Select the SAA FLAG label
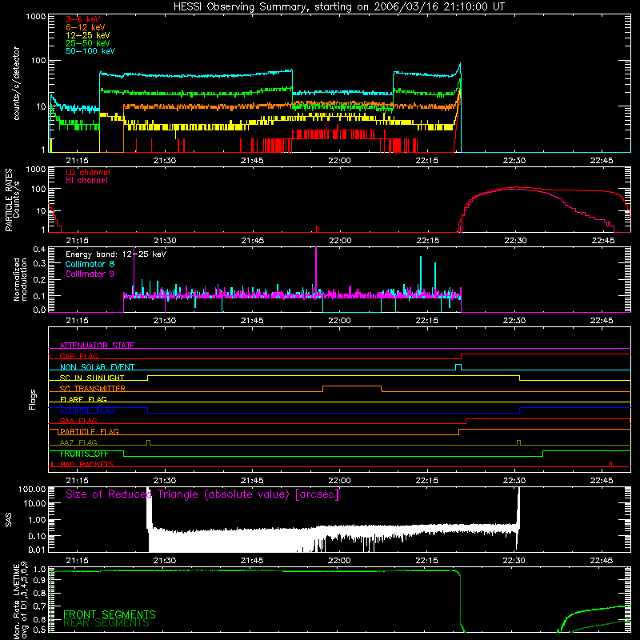This screenshot has width=640, height=640. (78, 421)
